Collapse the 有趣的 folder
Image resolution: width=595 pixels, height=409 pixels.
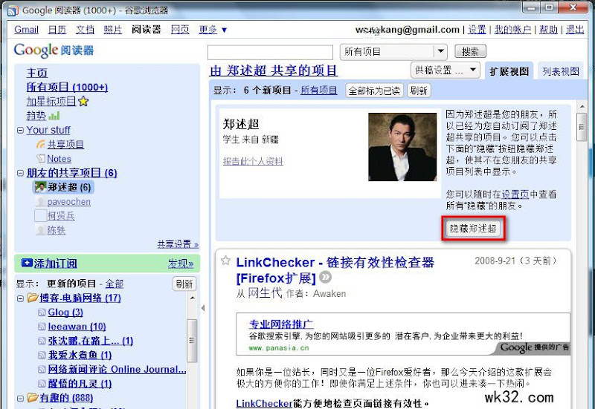tap(21, 399)
